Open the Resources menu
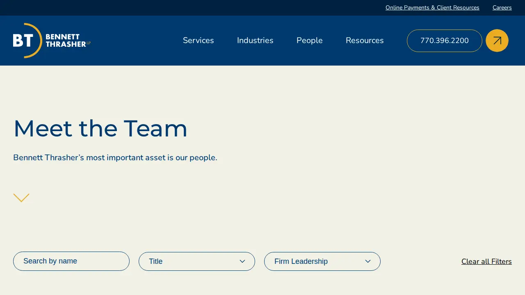Viewport: 525px width, 295px height. click(x=365, y=41)
